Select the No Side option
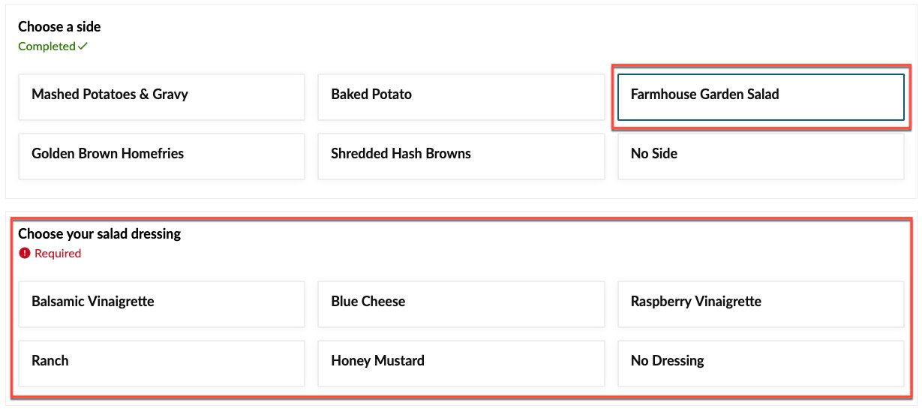The image size is (922, 412). (x=761, y=156)
